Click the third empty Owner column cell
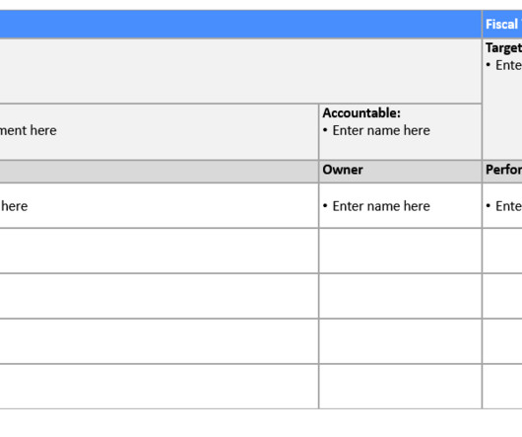The image size is (522, 437). [400, 341]
